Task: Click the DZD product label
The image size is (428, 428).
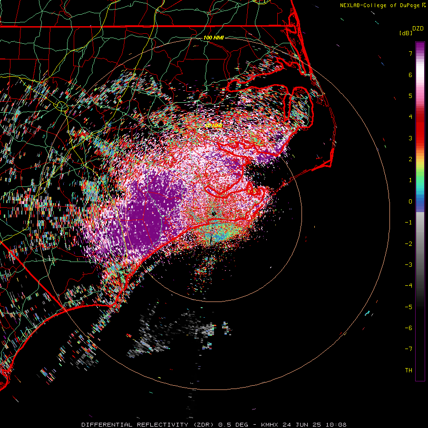Action: [x=418, y=29]
